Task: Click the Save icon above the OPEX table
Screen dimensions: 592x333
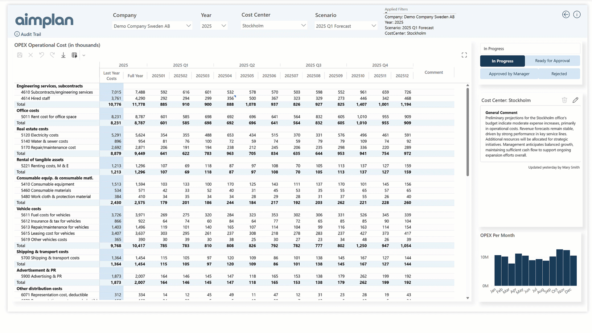Action: (x=19, y=55)
